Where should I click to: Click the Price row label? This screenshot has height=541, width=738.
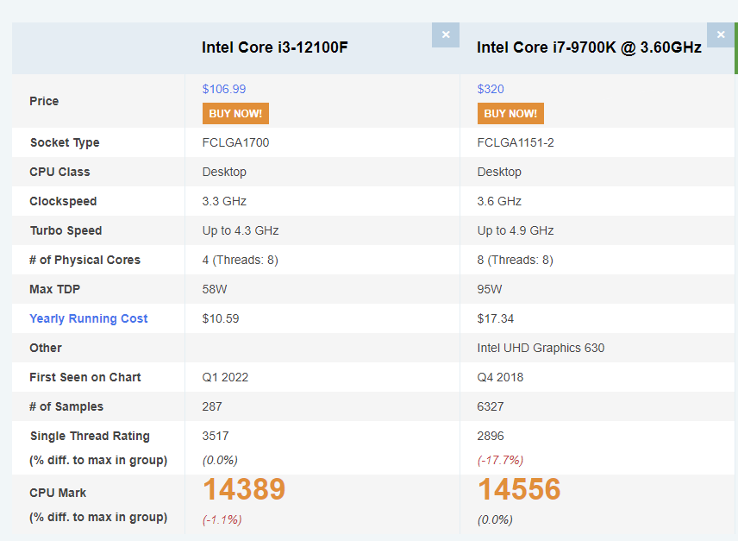(x=44, y=101)
